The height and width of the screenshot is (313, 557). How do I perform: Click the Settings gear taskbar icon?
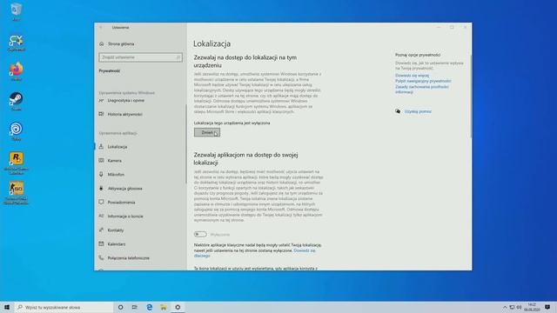[x=178, y=307]
